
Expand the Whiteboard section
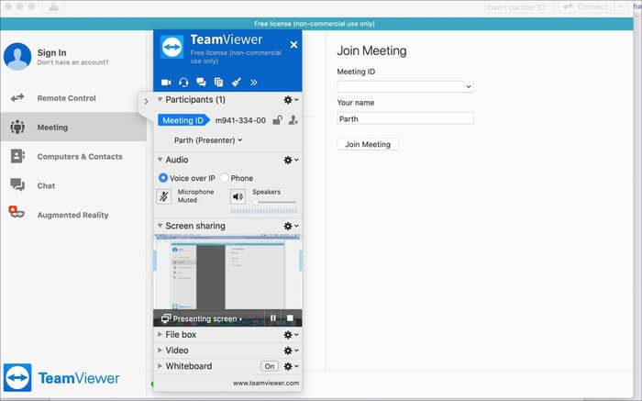(x=160, y=366)
